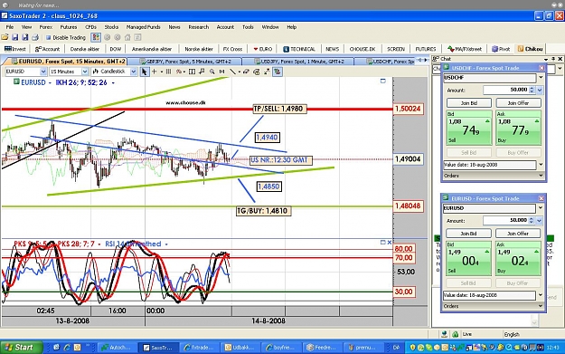The width and height of the screenshot is (565, 354).
Task: Open the 15 Minutes timeframe dropdown
Action: 85,72
